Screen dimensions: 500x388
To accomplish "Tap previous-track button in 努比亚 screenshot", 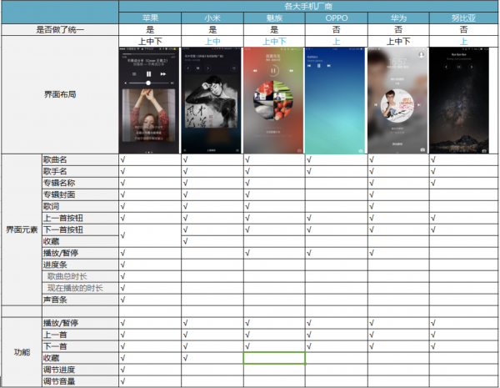I will [x=446, y=67].
